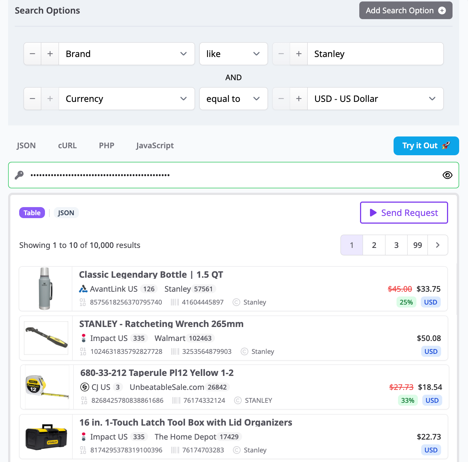
Task: Add a row after Brand via plus
Action: click(x=50, y=54)
